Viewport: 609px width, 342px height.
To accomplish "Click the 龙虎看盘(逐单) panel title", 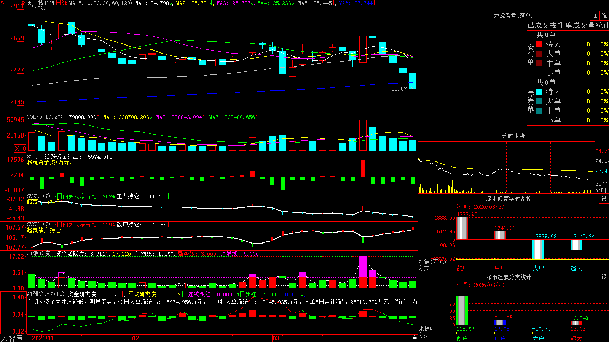I will 513,16.
